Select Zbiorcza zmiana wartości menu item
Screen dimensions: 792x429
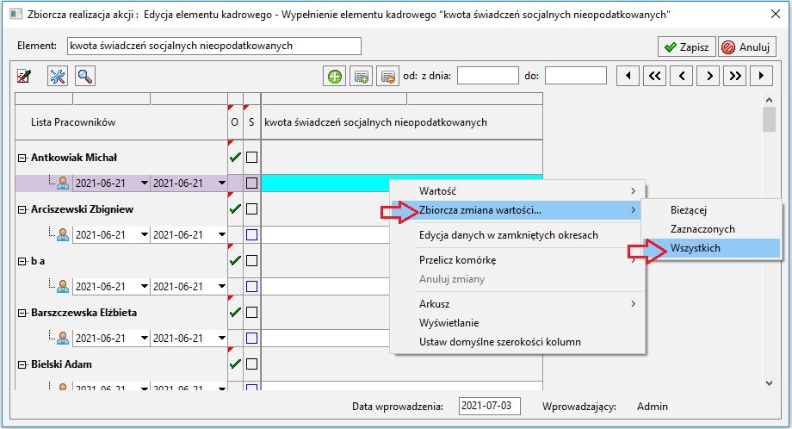tap(517, 210)
